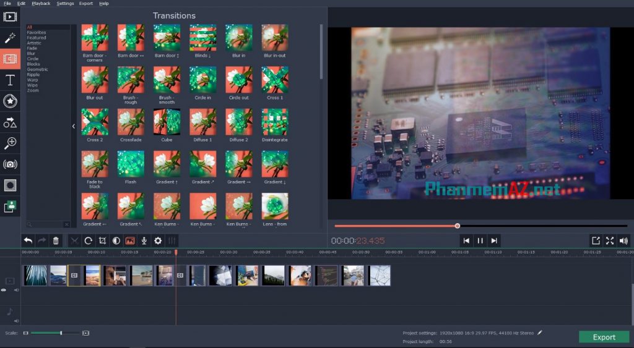Open the Stabilization camera tab
This screenshot has width=634, height=348.
[x=10, y=164]
